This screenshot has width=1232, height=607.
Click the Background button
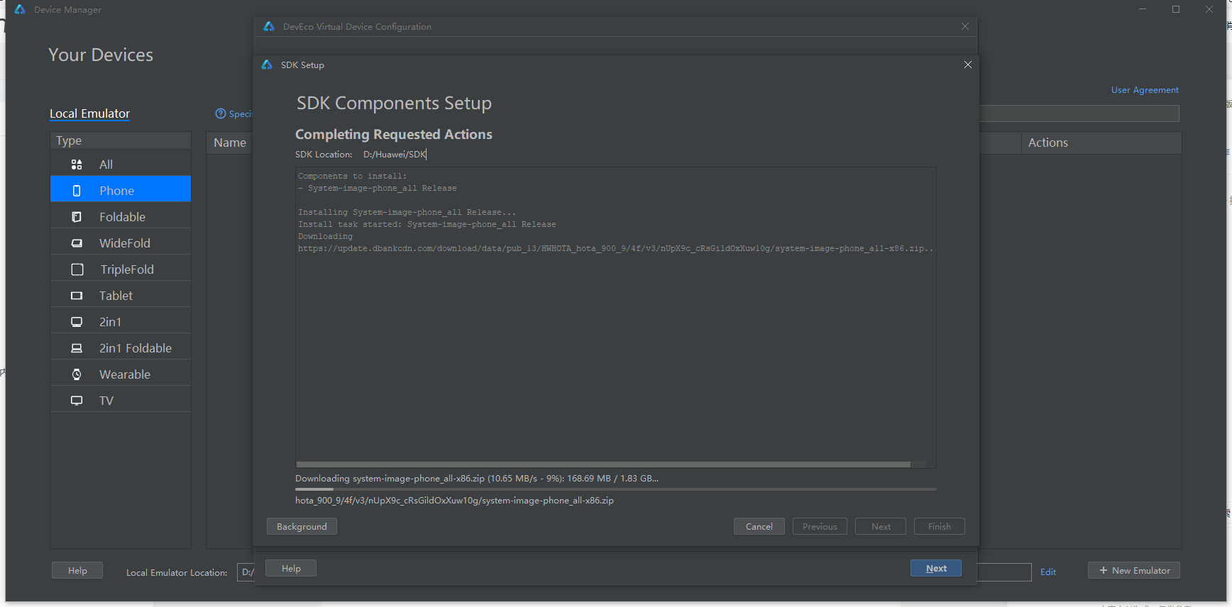click(302, 526)
